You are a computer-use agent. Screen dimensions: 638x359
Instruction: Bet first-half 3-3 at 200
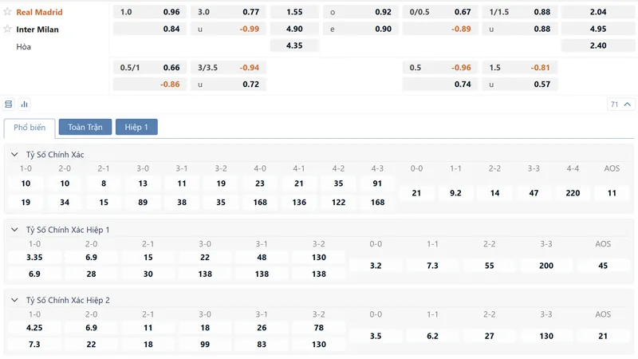pos(546,266)
